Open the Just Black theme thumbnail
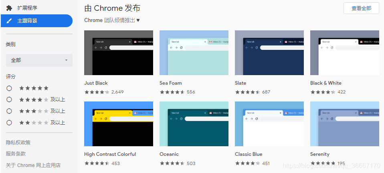The height and width of the screenshot is (173, 384). pyautogui.click(x=119, y=53)
